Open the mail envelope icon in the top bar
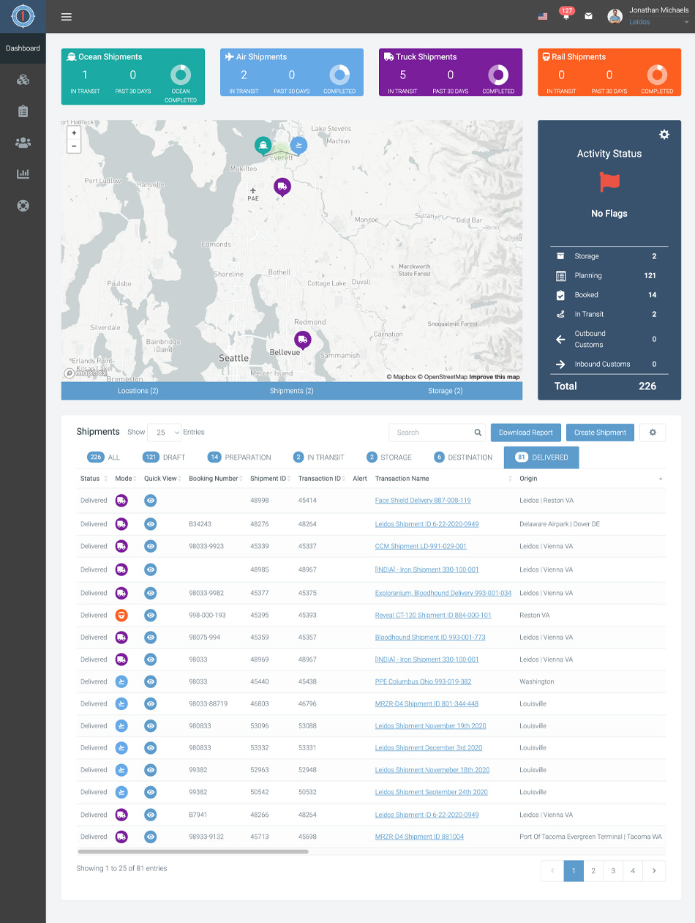695x923 pixels. [588, 16]
